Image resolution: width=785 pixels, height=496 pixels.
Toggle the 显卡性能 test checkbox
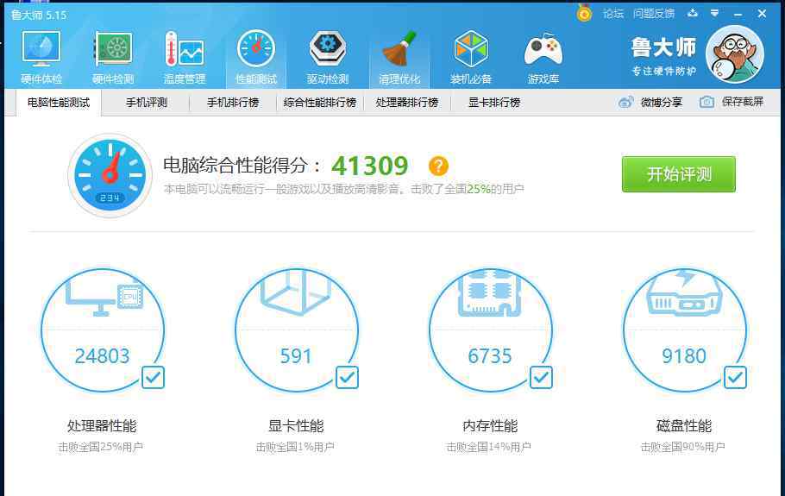(x=347, y=377)
